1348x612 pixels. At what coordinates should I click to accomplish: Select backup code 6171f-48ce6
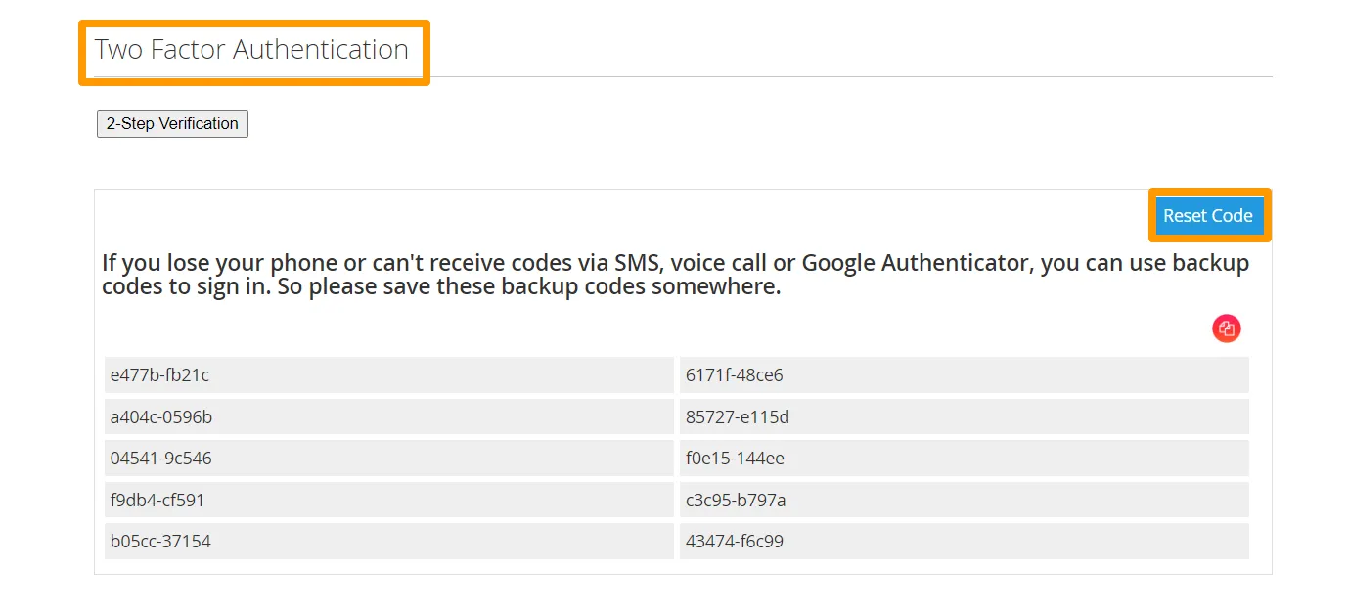[x=734, y=375]
